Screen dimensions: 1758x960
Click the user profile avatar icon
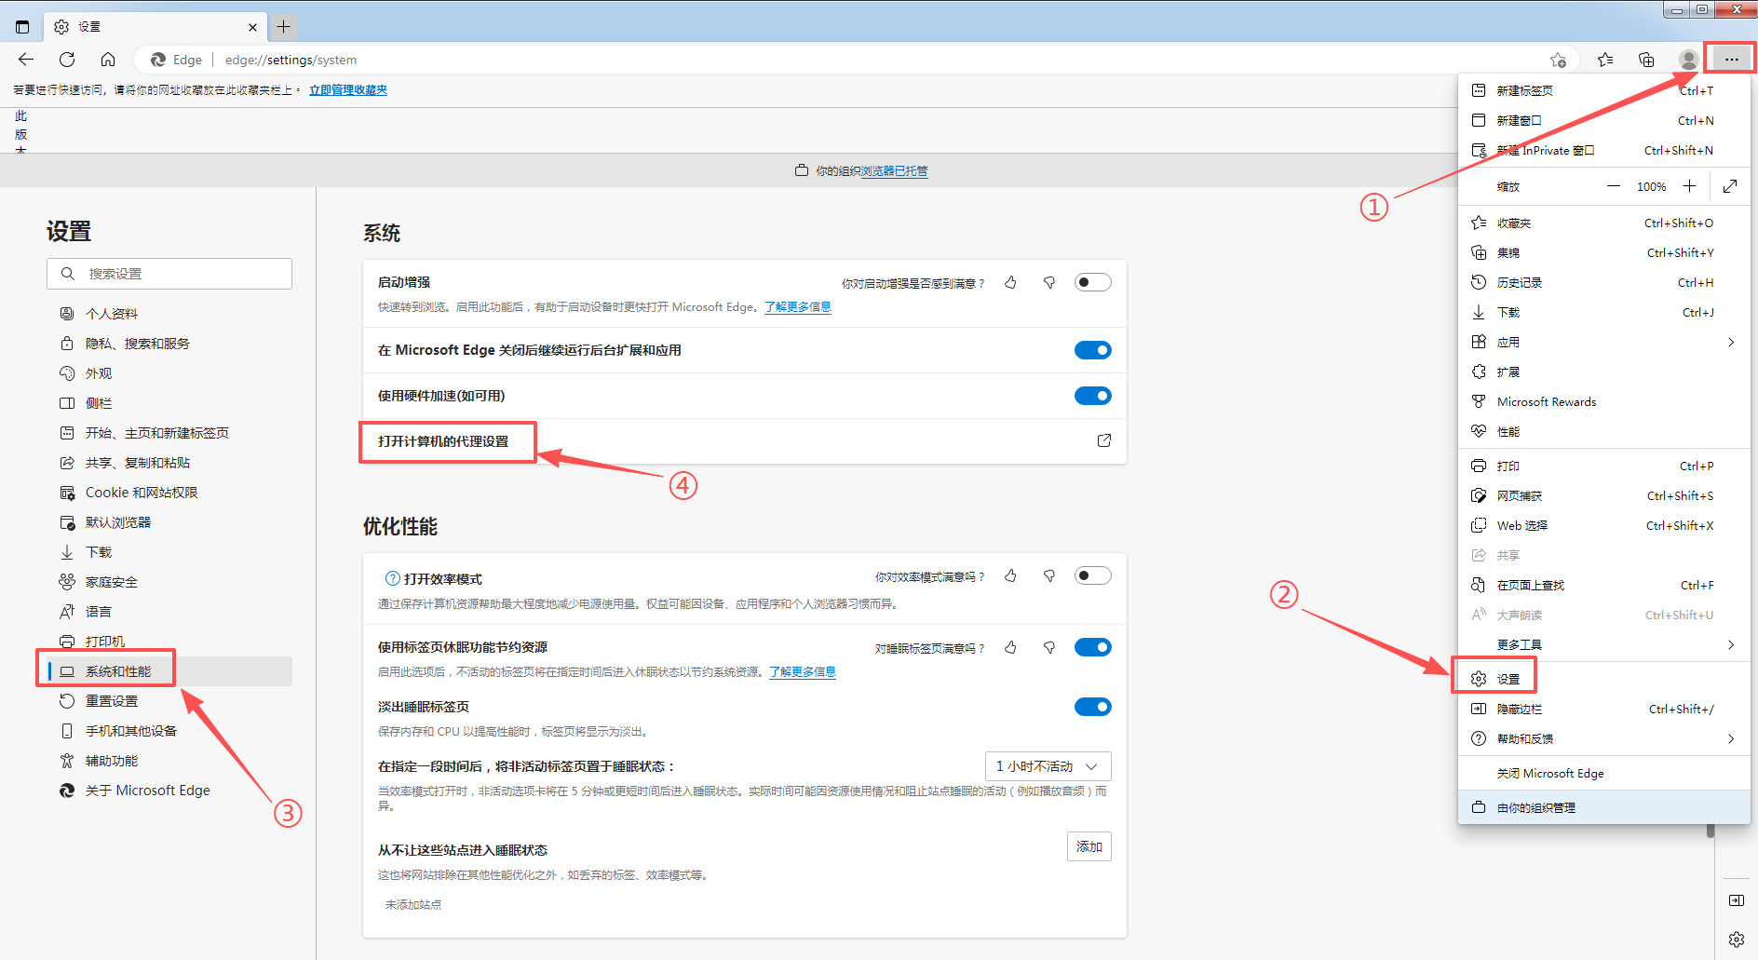(x=1687, y=60)
